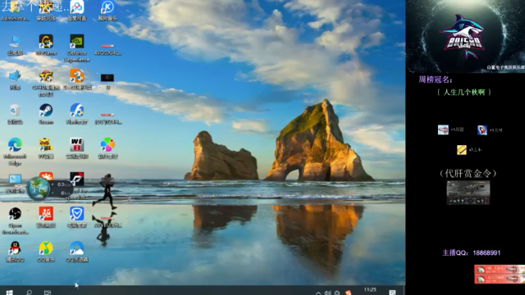Open the Windows Start menu
The width and height of the screenshot is (525, 295).
pos(9,293)
